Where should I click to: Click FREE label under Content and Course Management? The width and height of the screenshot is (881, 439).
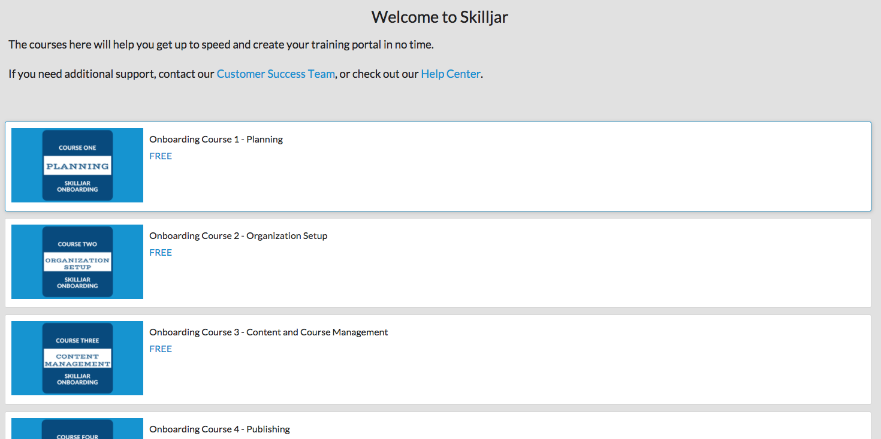161,349
